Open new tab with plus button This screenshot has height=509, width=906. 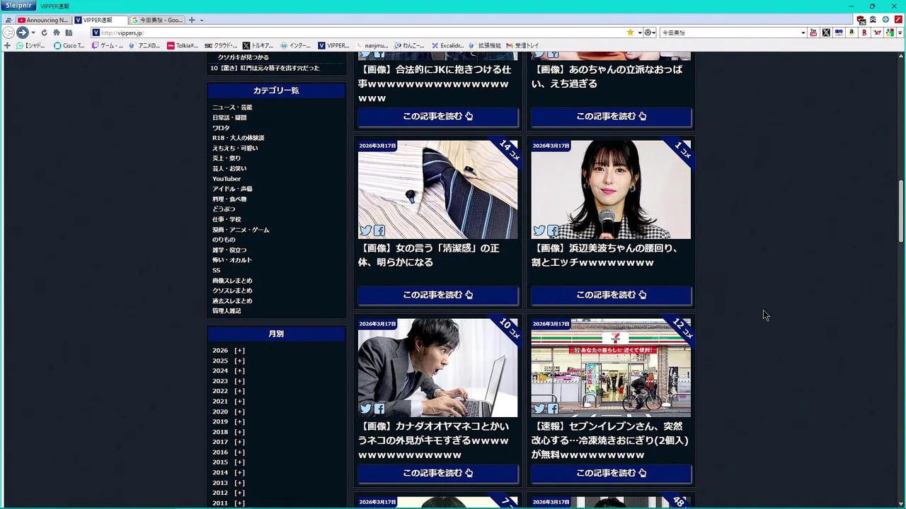tap(191, 20)
